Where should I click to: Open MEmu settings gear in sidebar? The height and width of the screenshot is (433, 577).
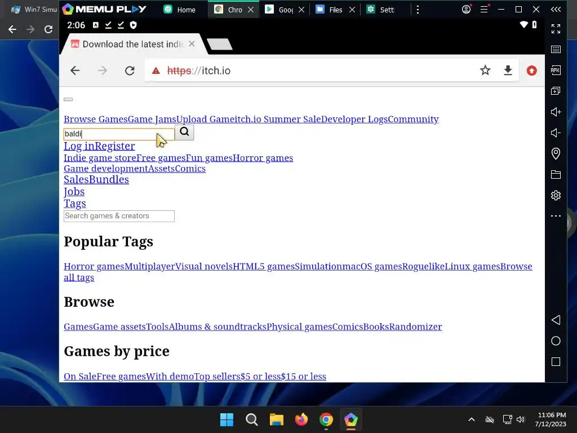pyautogui.click(x=556, y=195)
